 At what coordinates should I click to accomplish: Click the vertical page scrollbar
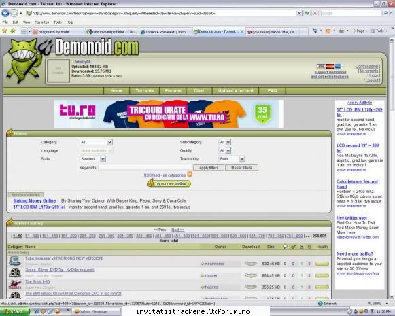click(392, 169)
